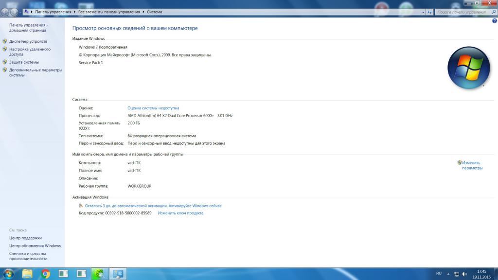498x280 pixels.
Task: Select Все элементы панели управления breadcrumb
Action: (x=109, y=12)
